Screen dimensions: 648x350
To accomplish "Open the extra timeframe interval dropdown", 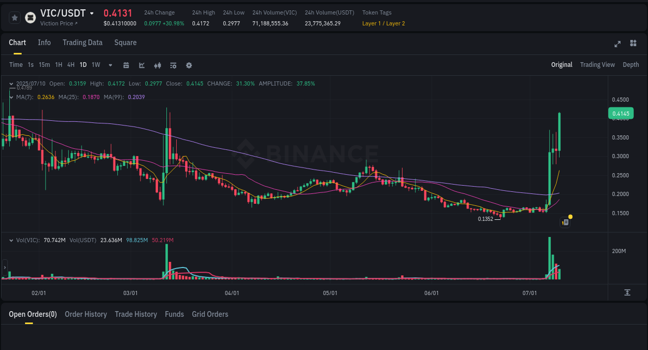I will coord(110,65).
